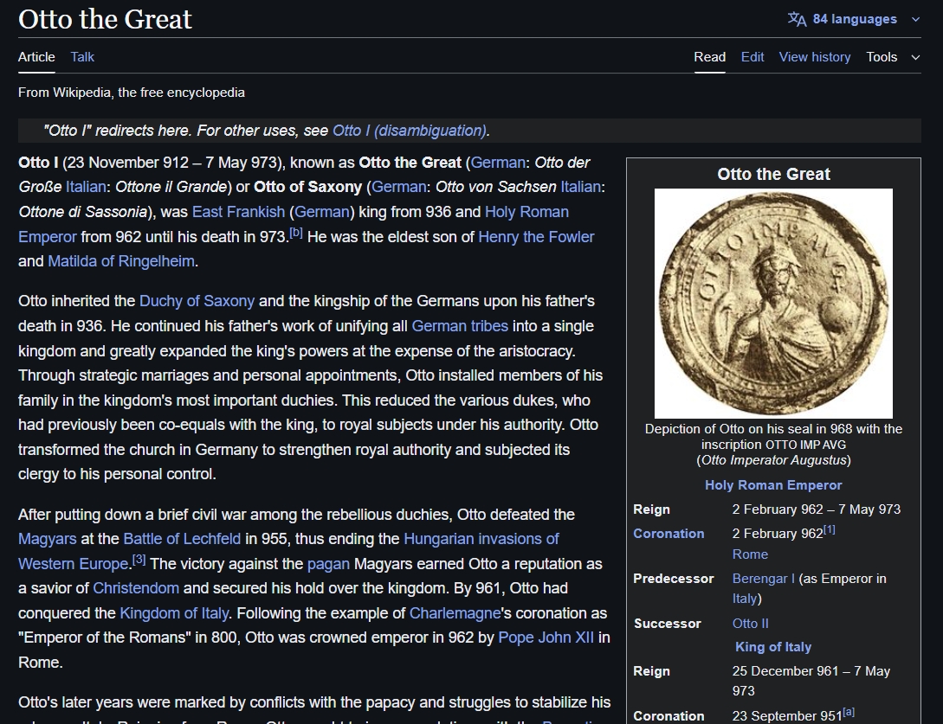Open Berengar I predecessor link
Image resolution: width=943 pixels, height=724 pixels.
click(763, 579)
